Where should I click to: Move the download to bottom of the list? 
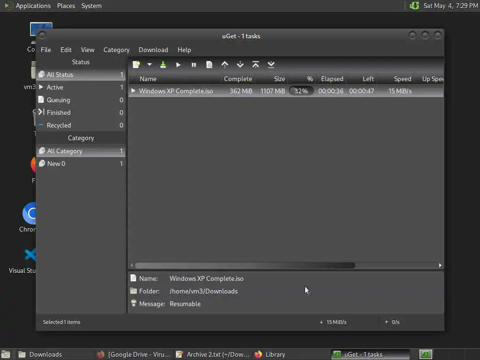click(271, 65)
